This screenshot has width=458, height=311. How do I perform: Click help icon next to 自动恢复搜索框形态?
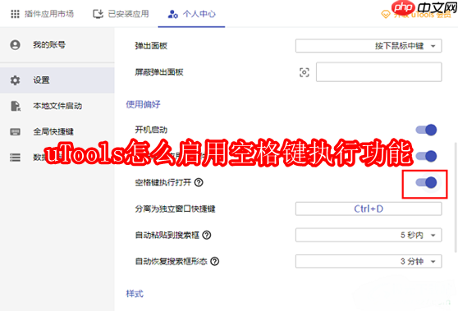tap(215, 262)
